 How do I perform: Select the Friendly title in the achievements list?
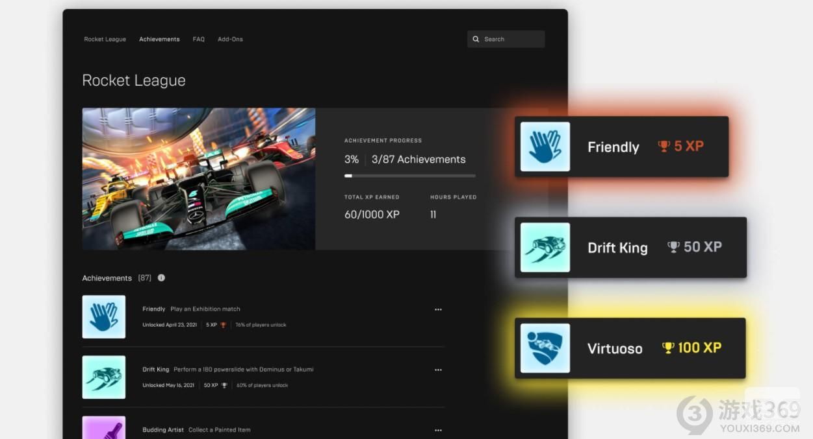pyautogui.click(x=154, y=309)
